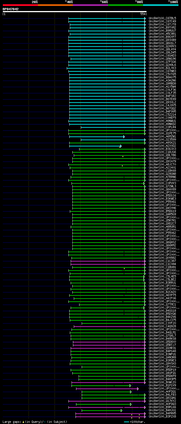Click the purple alignment bar for C1C387

[x=108, y=261]
